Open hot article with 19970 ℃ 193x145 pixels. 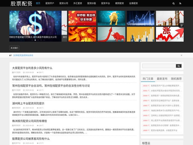pos(166,110)
